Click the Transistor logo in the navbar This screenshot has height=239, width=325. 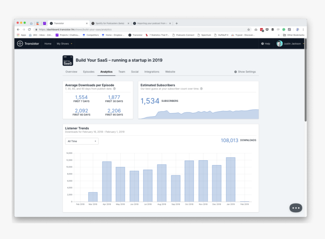[x=28, y=44]
